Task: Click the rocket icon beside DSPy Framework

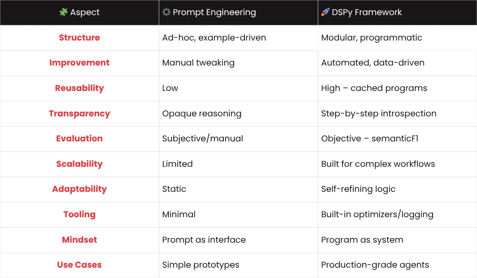Action: (x=325, y=12)
